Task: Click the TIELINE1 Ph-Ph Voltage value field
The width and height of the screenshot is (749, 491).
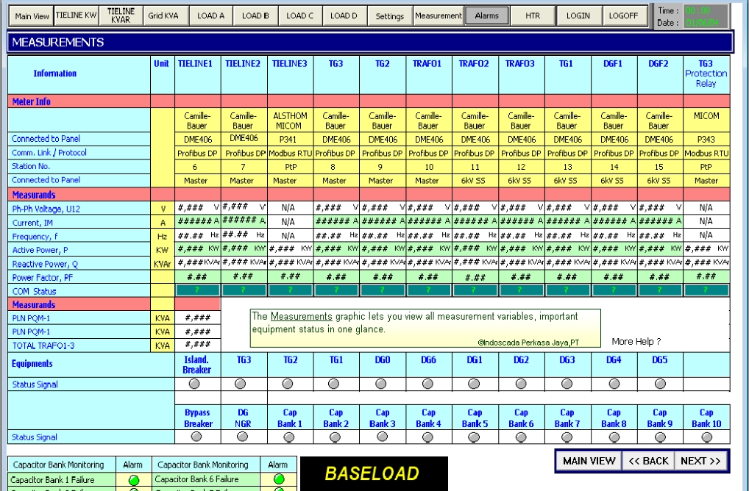Action: click(197, 208)
